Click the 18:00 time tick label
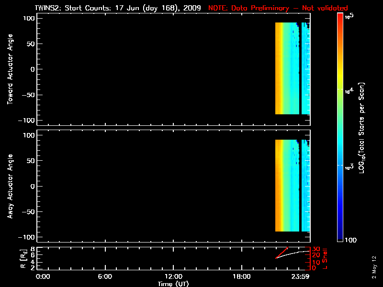Image resolution: width=383 pixels, height=287 pixels. (242, 277)
